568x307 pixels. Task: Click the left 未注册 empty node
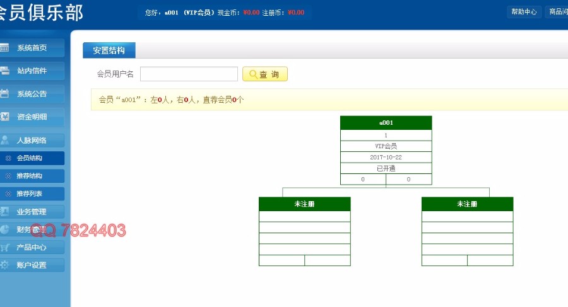(x=304, y=204)
